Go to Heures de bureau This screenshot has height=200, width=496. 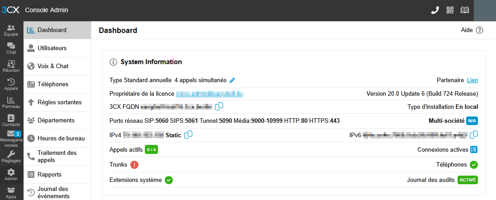tap(57, 139)
